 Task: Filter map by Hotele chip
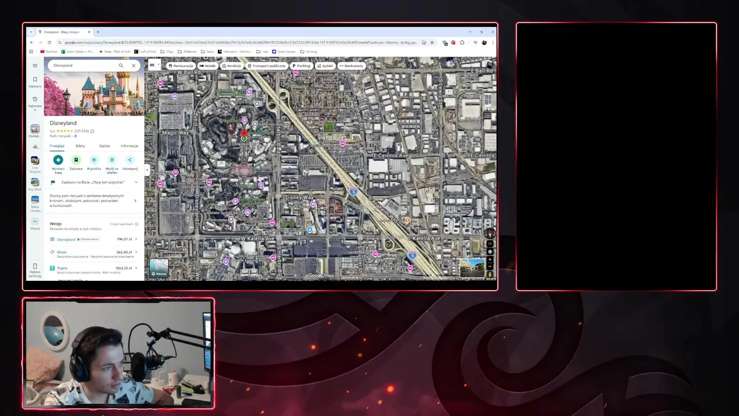207,66
